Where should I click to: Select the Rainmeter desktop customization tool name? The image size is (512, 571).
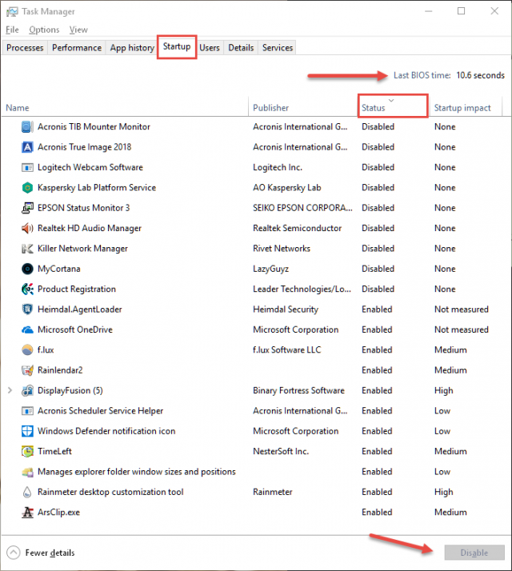point(110,492)
